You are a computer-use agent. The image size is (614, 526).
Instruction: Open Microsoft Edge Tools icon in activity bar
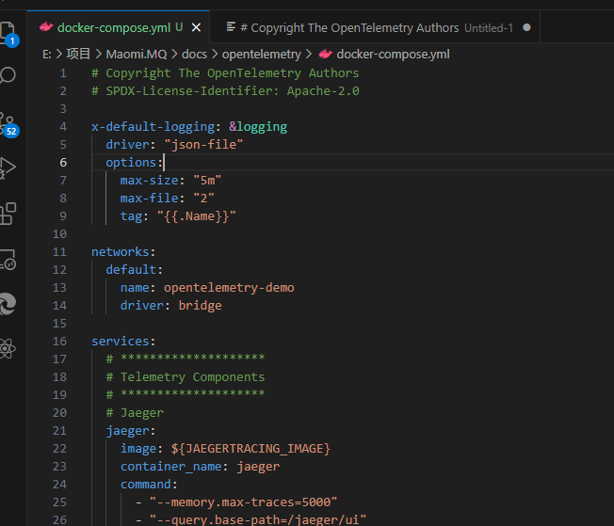pos(8,304)
